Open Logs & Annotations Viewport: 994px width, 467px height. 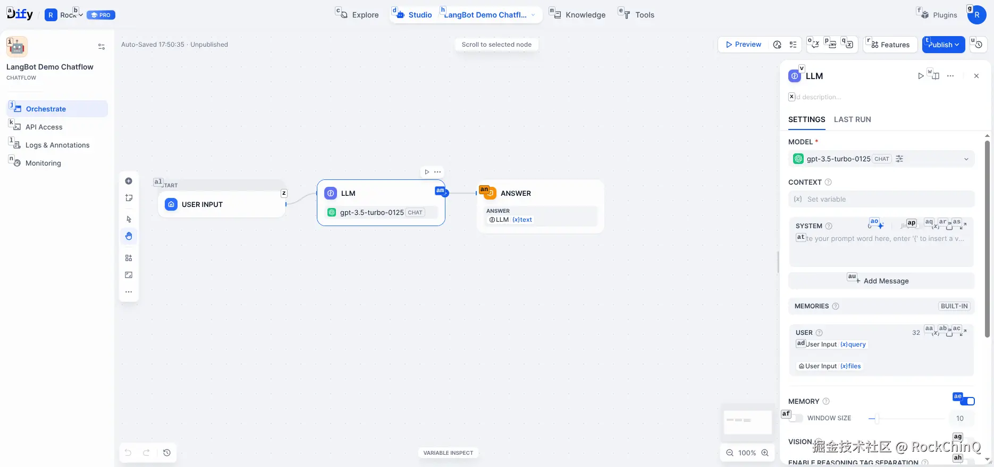click(x=57, y=145)
